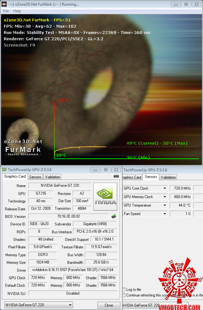
Task: Minimize the front GPU-Z window
Action: tap(96, 170)
